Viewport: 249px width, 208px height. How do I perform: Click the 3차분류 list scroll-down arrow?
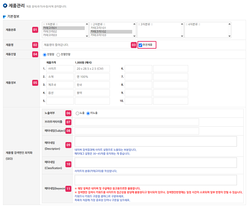pos(182,36)
